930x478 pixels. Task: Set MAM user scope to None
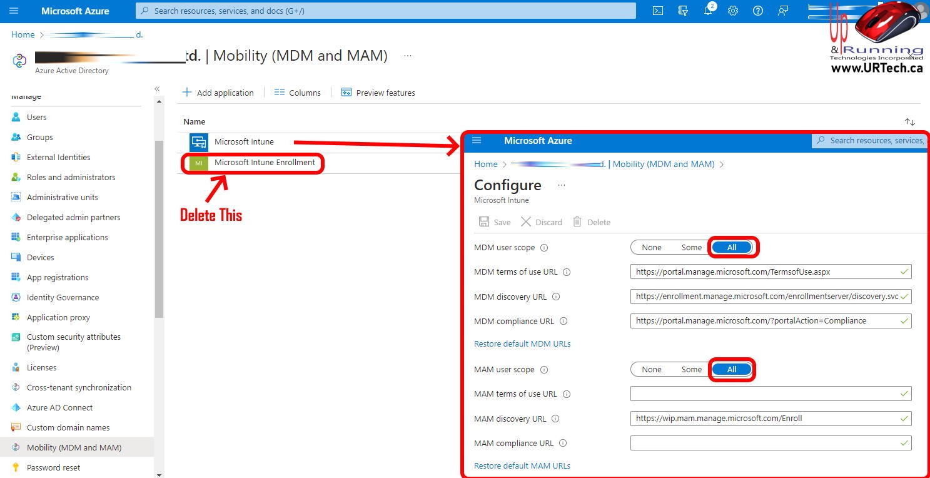tap(651, 370)
